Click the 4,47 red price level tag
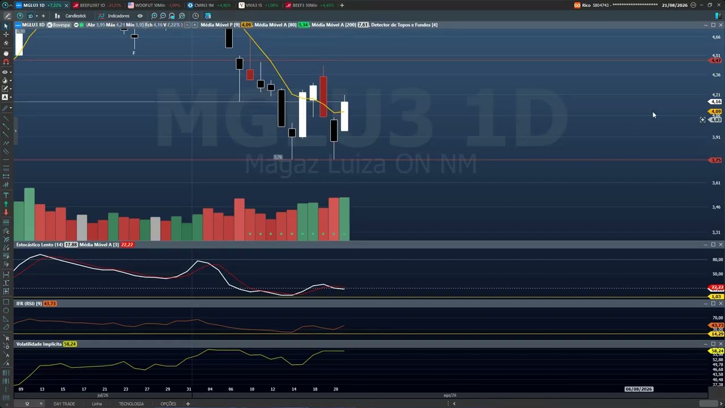The height and width of the screenshot is (408, 725). [716, 61]
